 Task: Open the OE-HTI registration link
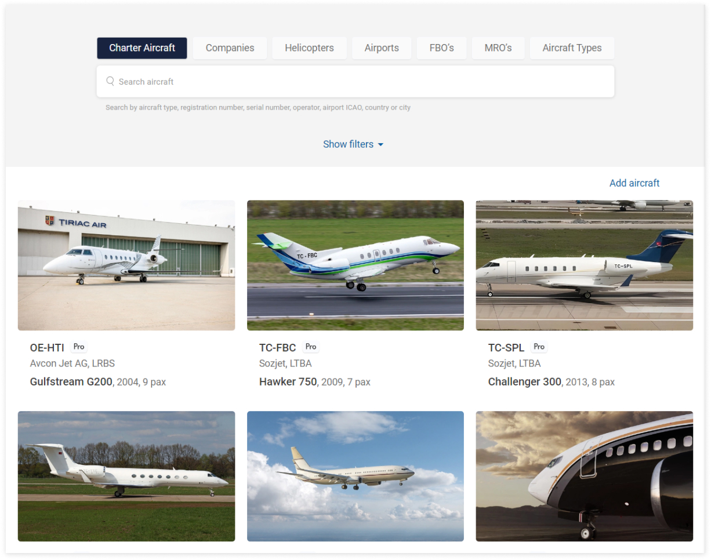[47, 348]
